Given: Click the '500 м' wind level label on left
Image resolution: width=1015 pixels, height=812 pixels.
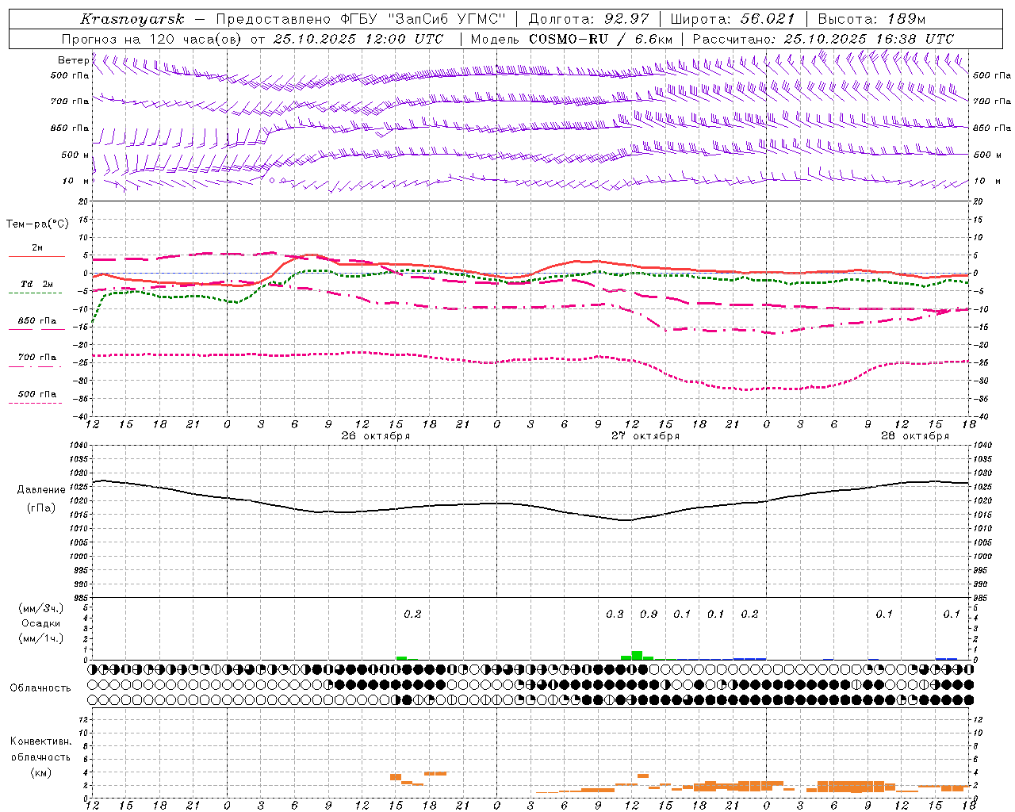Looking at the screenshot, I should 76,155.
